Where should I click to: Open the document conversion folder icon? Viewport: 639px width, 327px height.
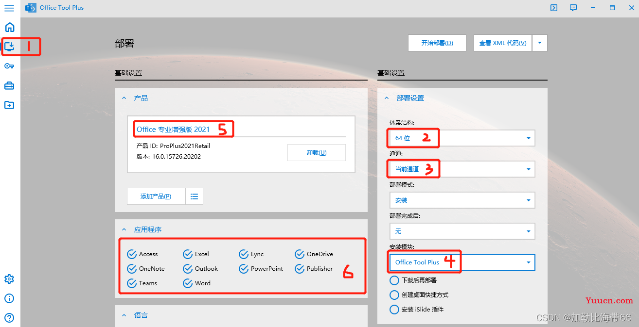(x=10, y=105)
